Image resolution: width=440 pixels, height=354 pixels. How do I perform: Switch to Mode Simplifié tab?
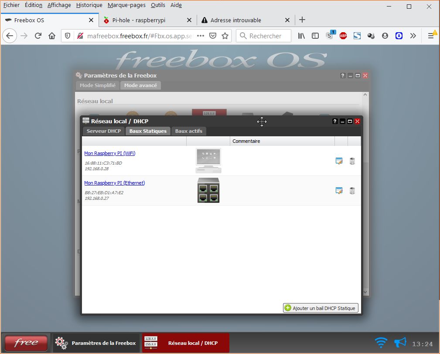[x=98, y=85]
